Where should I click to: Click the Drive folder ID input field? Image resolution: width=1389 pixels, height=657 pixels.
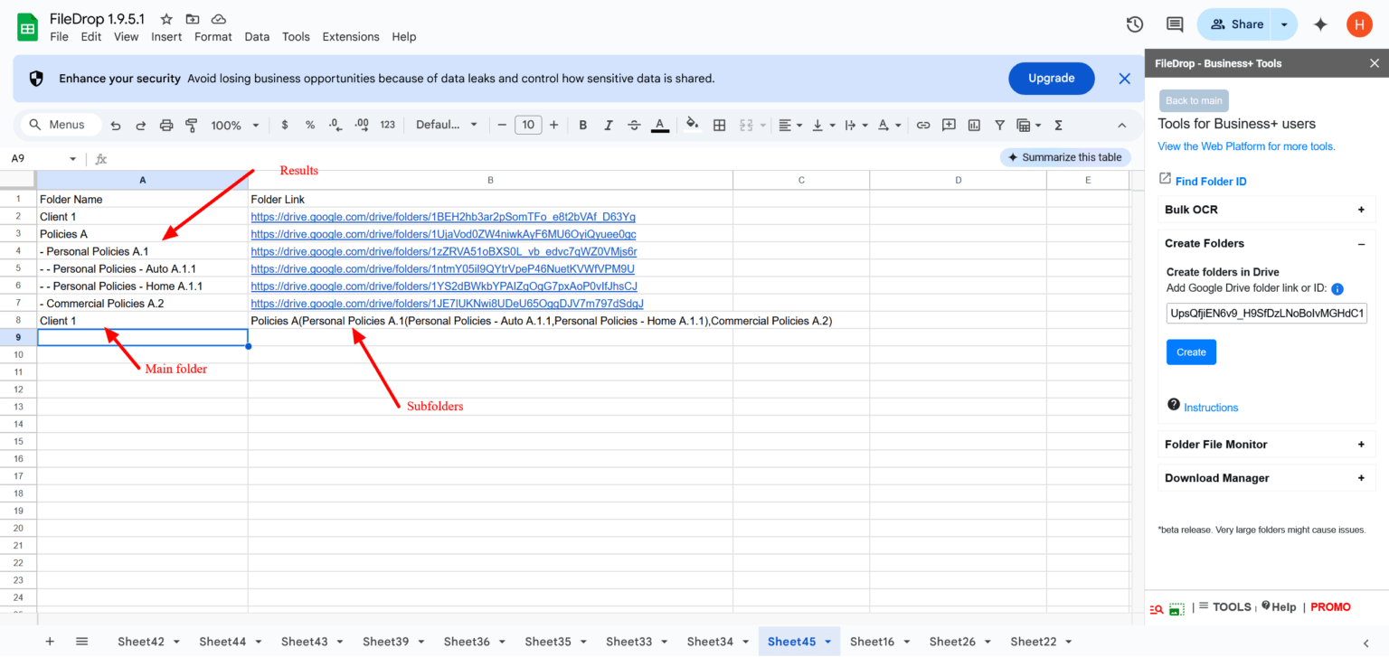coord(1266,314)
